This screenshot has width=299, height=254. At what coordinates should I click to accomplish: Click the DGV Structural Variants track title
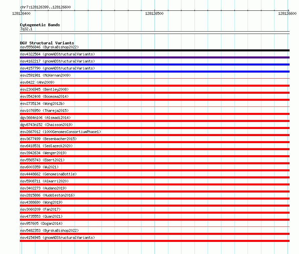[x=47, y=43]
